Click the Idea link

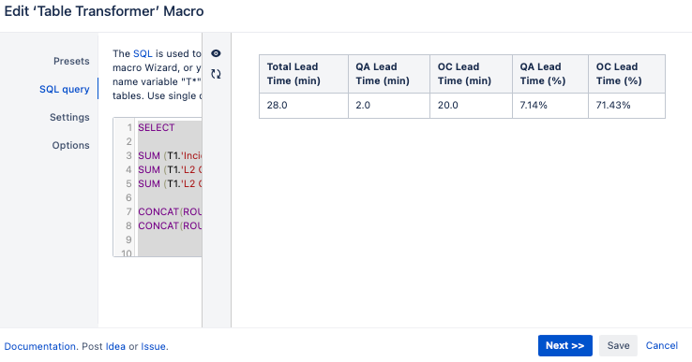pyautogui.click(x=115, y=347)
